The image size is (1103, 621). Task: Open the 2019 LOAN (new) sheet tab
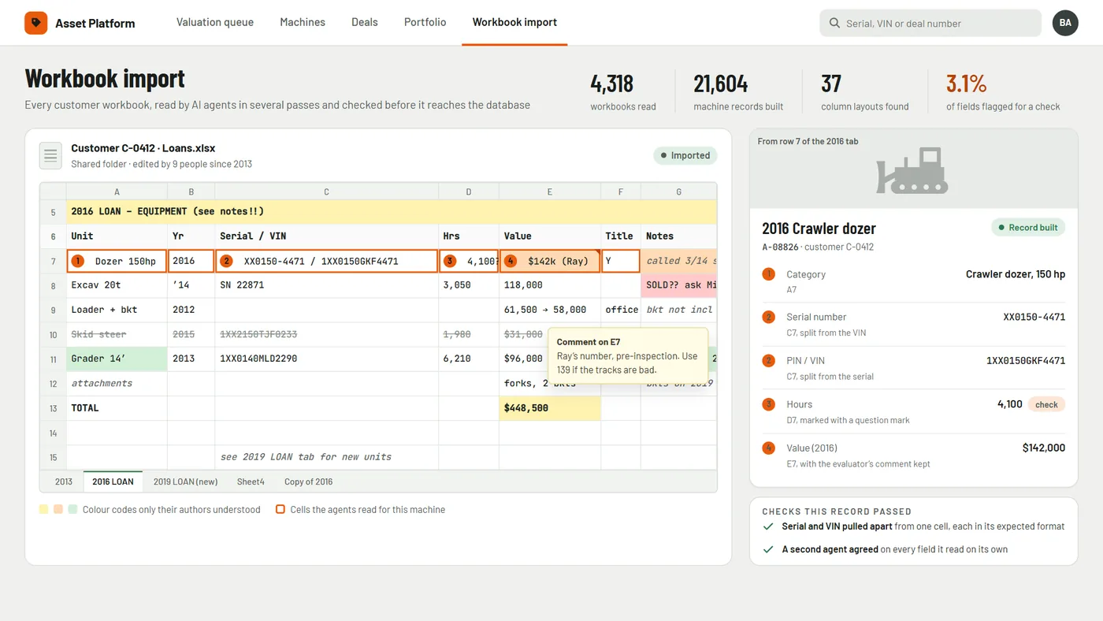(x=185, y=482)
